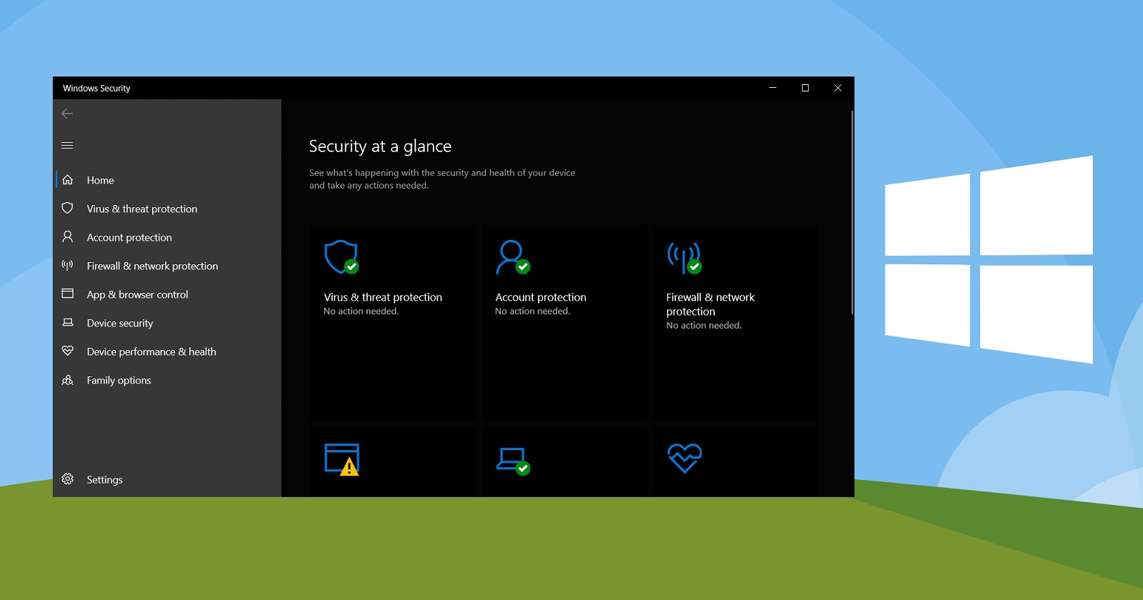The image size is (1143, 600).
Task: Click the vertical scrollbar on the right
Action: tap(852, 213)
